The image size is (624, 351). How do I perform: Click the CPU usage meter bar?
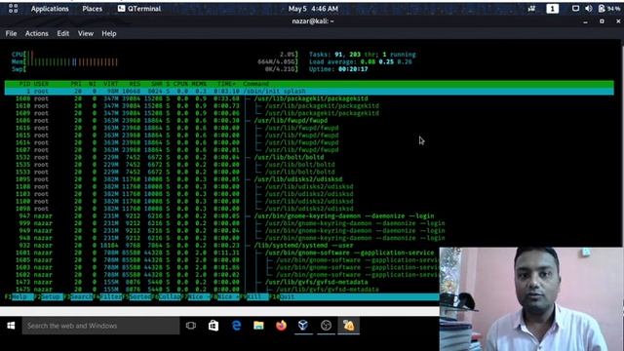154,55
